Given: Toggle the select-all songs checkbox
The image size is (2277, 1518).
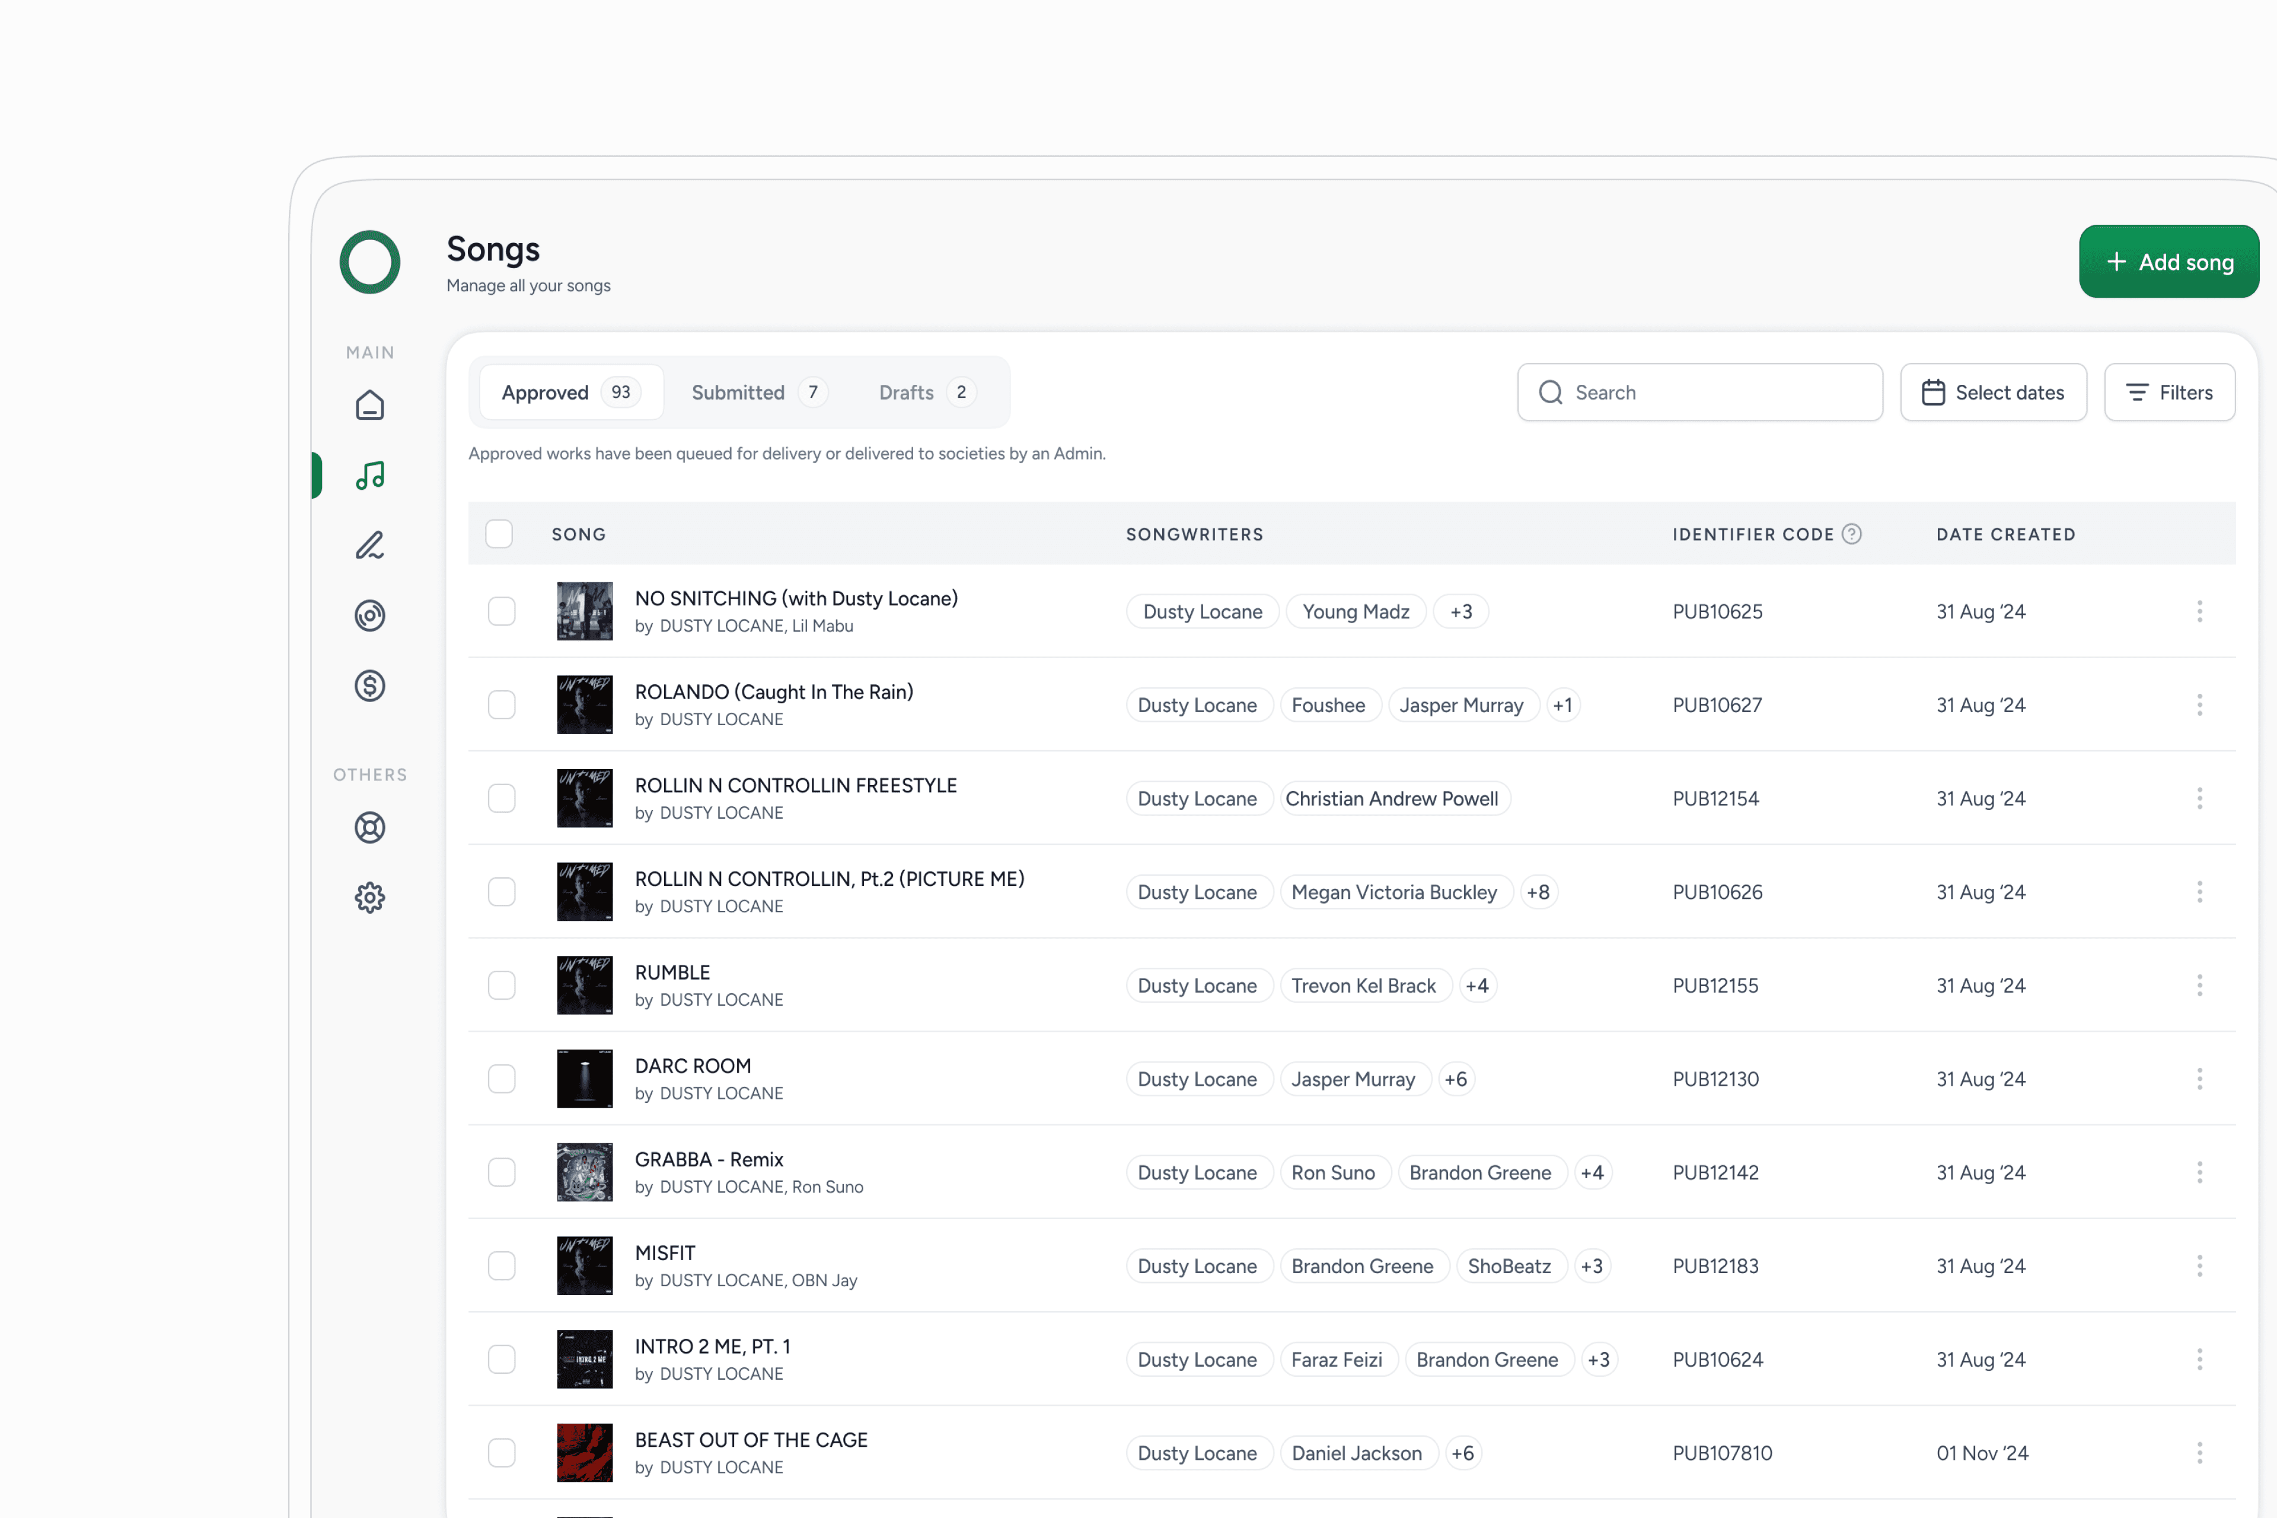Looking at the screenshot, I should pos(499,534).
